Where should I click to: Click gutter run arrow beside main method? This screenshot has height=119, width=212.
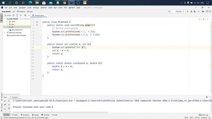pyautogui.click(x=37, y=25)
